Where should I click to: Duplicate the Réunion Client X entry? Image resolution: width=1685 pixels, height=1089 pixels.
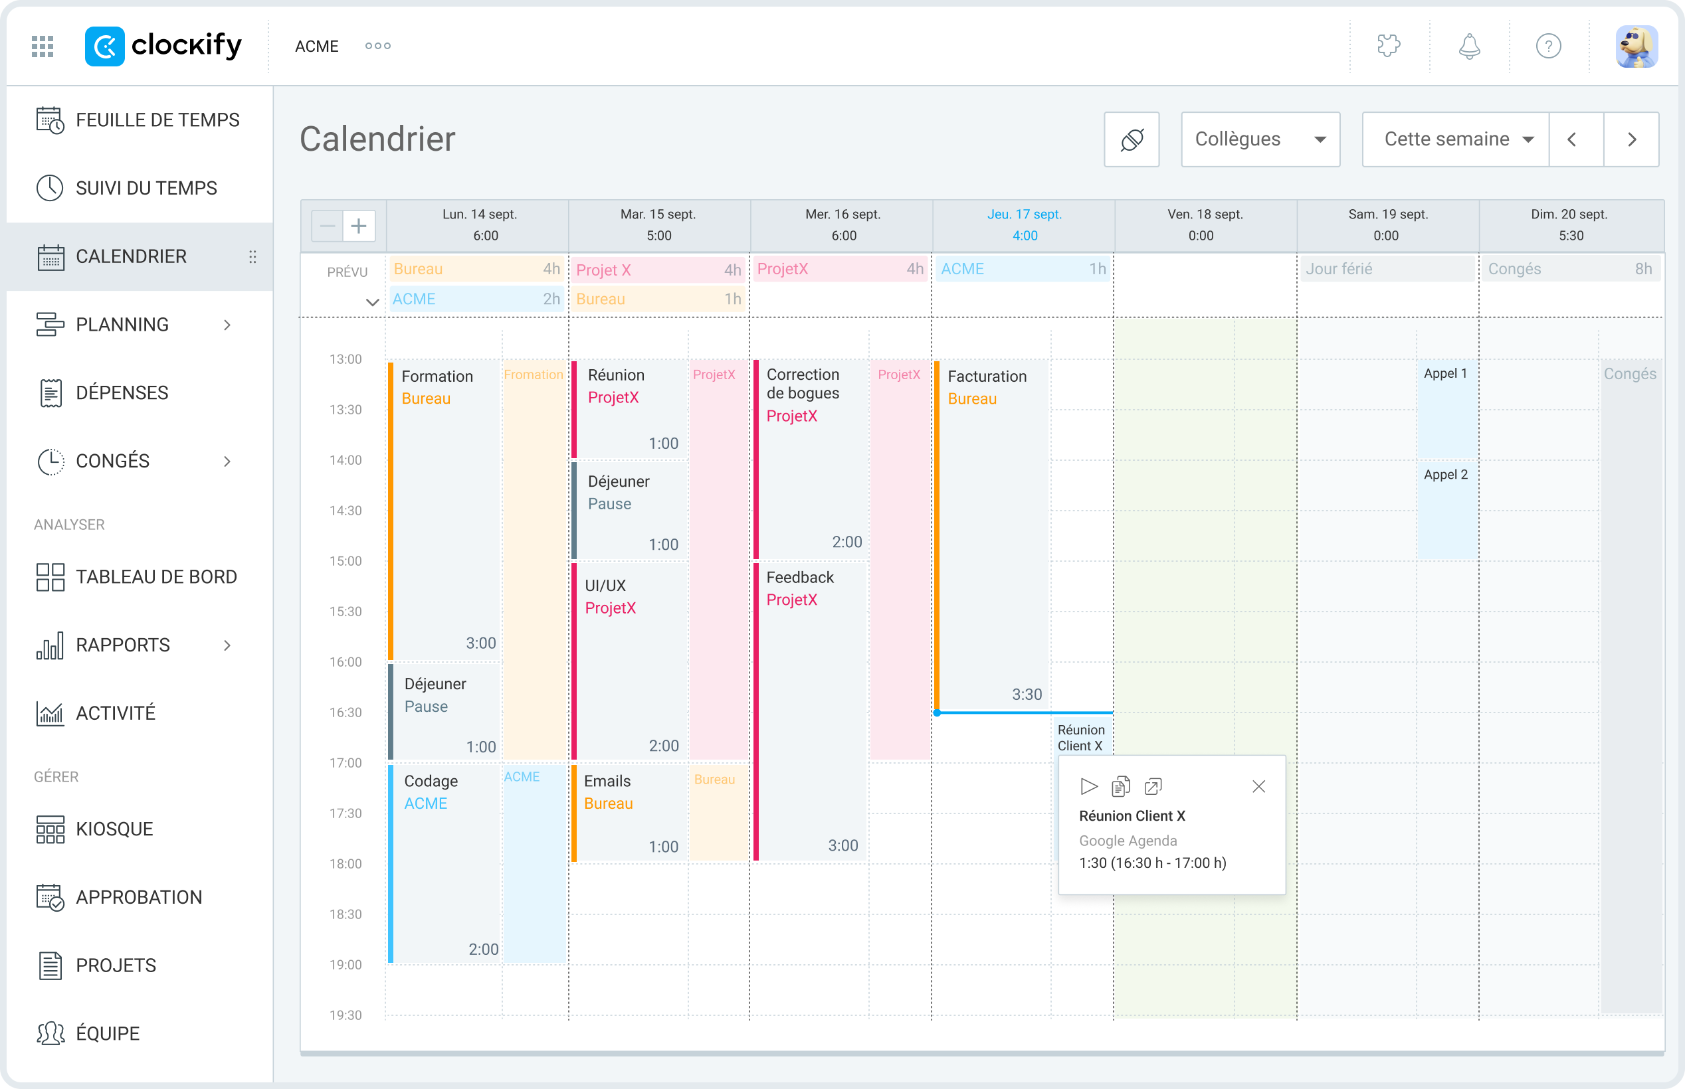(1120, 786)
